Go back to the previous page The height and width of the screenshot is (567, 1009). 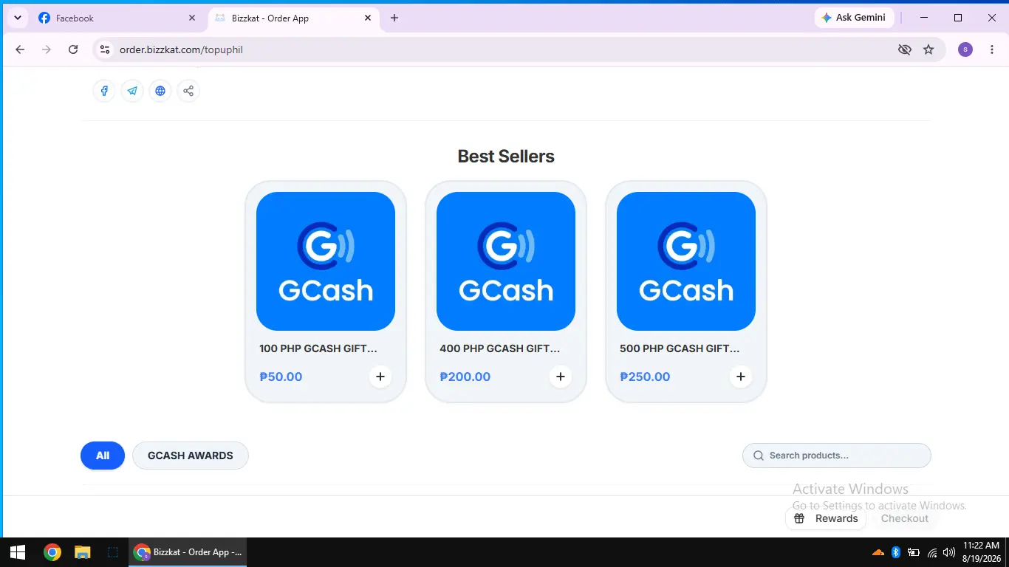click(20, 49)
